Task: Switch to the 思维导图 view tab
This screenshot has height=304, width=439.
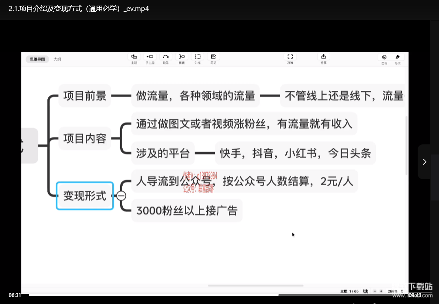Action: (37, 59)
